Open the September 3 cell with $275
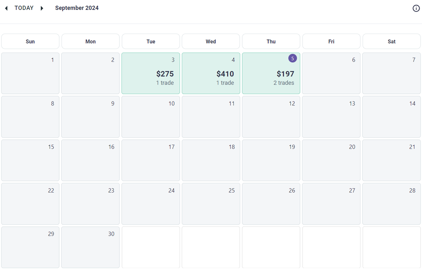This screenshot has width=422, height=269. tap(151, 73)
